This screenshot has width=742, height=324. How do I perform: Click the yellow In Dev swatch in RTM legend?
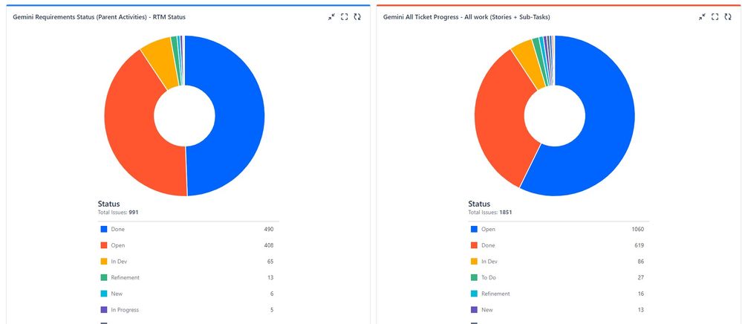104,262
